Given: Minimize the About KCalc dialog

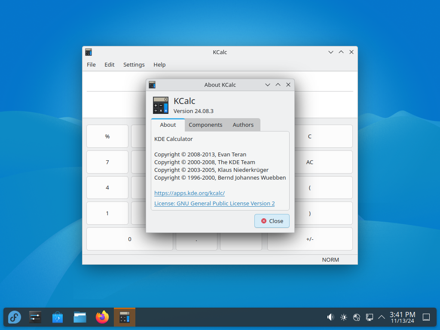Looking at the screenshot, I should [x=268, y=85].
